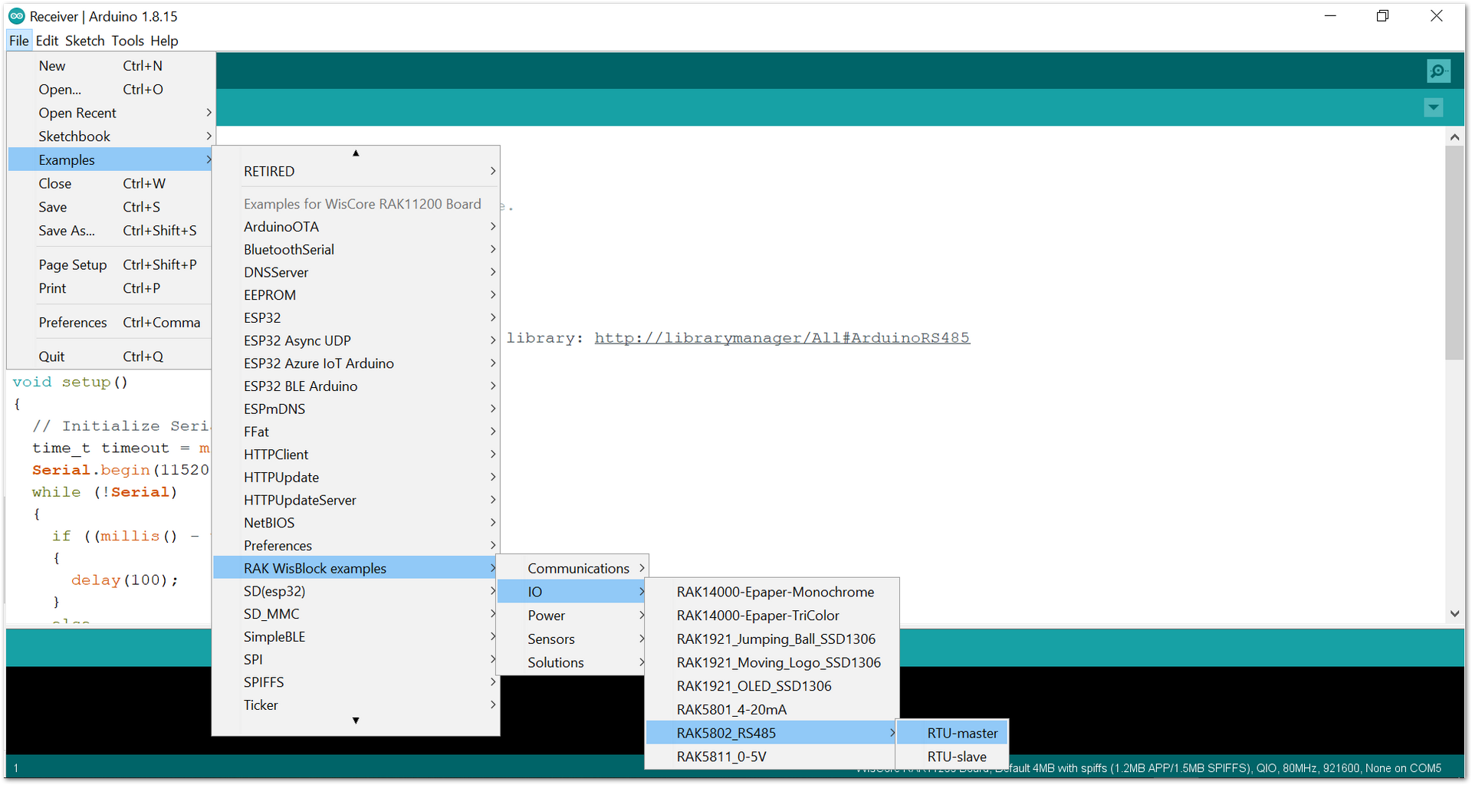1472x785 pixels.
Task: Open HTTPUpdate examples
Action: click(x=356, y=478)
